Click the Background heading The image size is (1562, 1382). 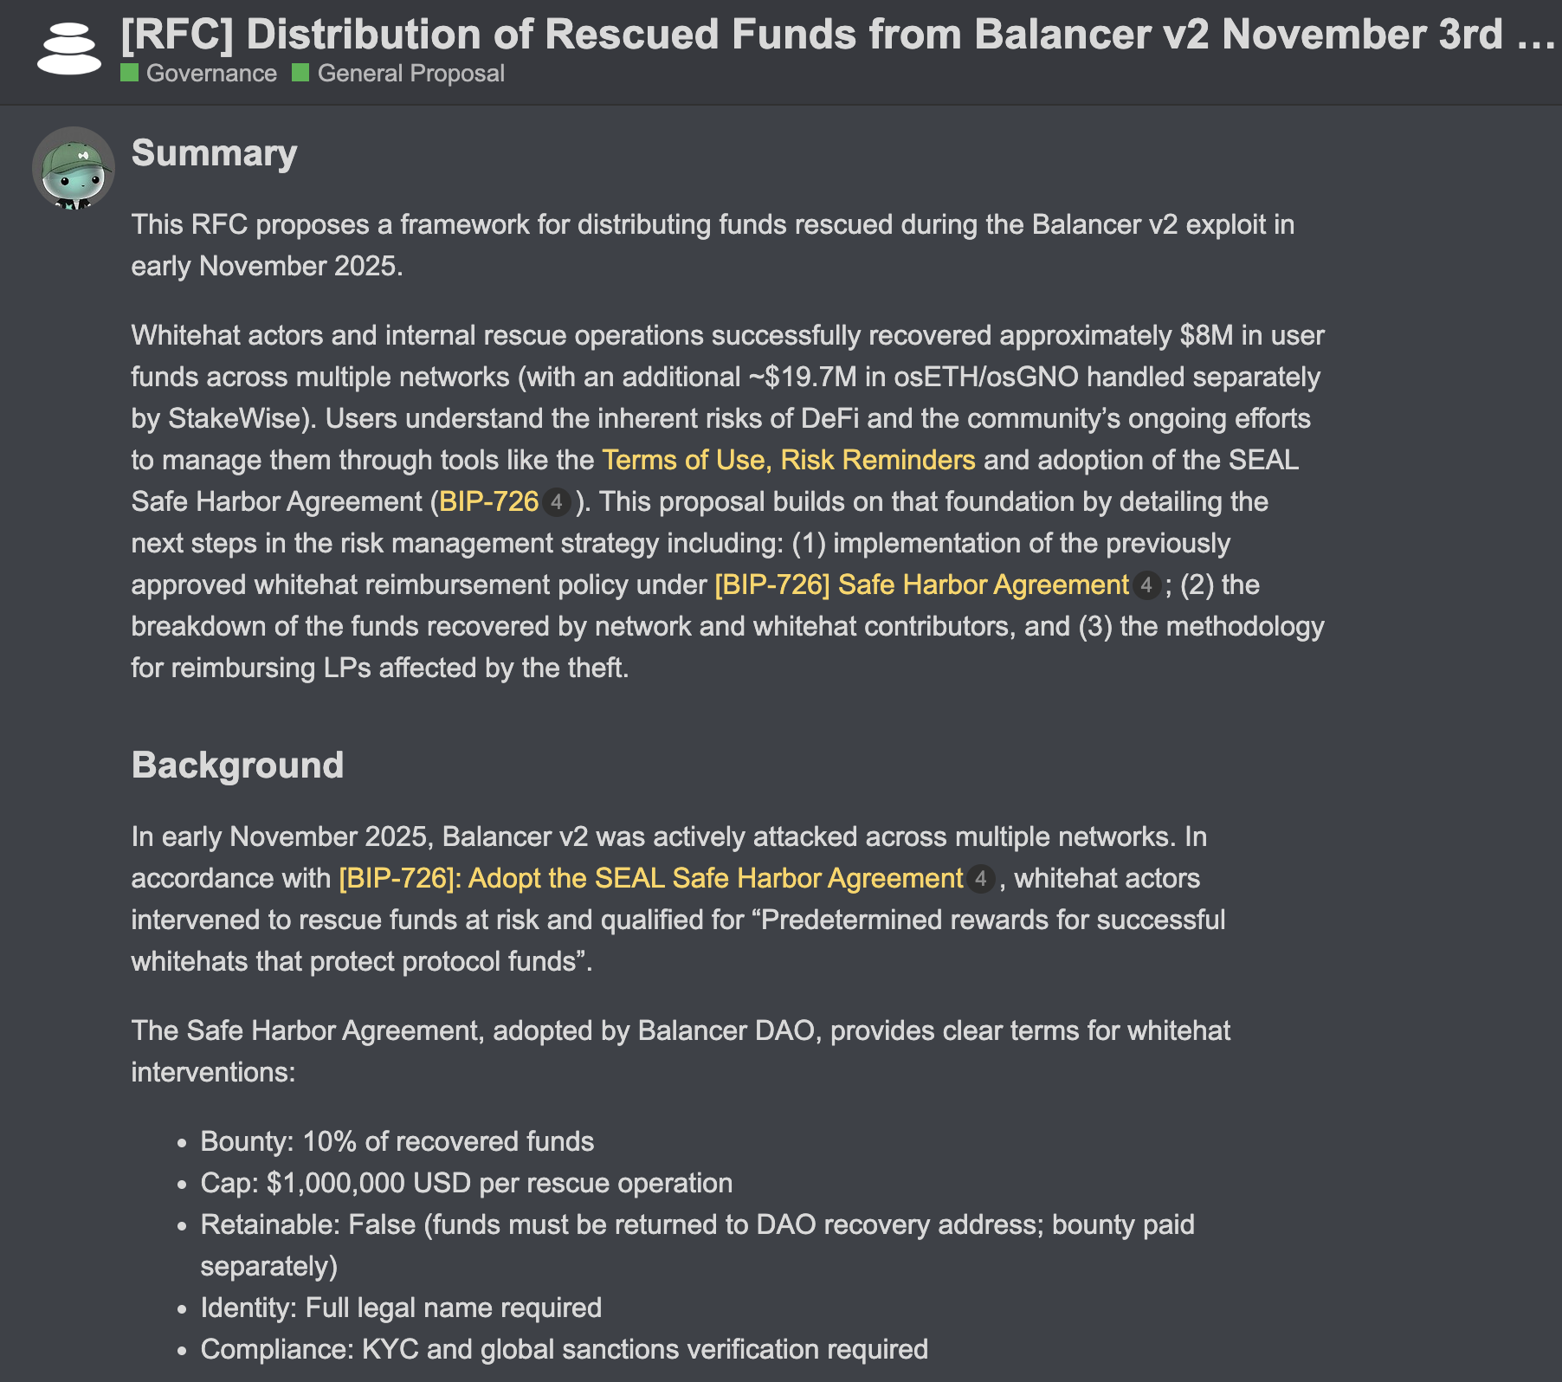pos(237,765)
